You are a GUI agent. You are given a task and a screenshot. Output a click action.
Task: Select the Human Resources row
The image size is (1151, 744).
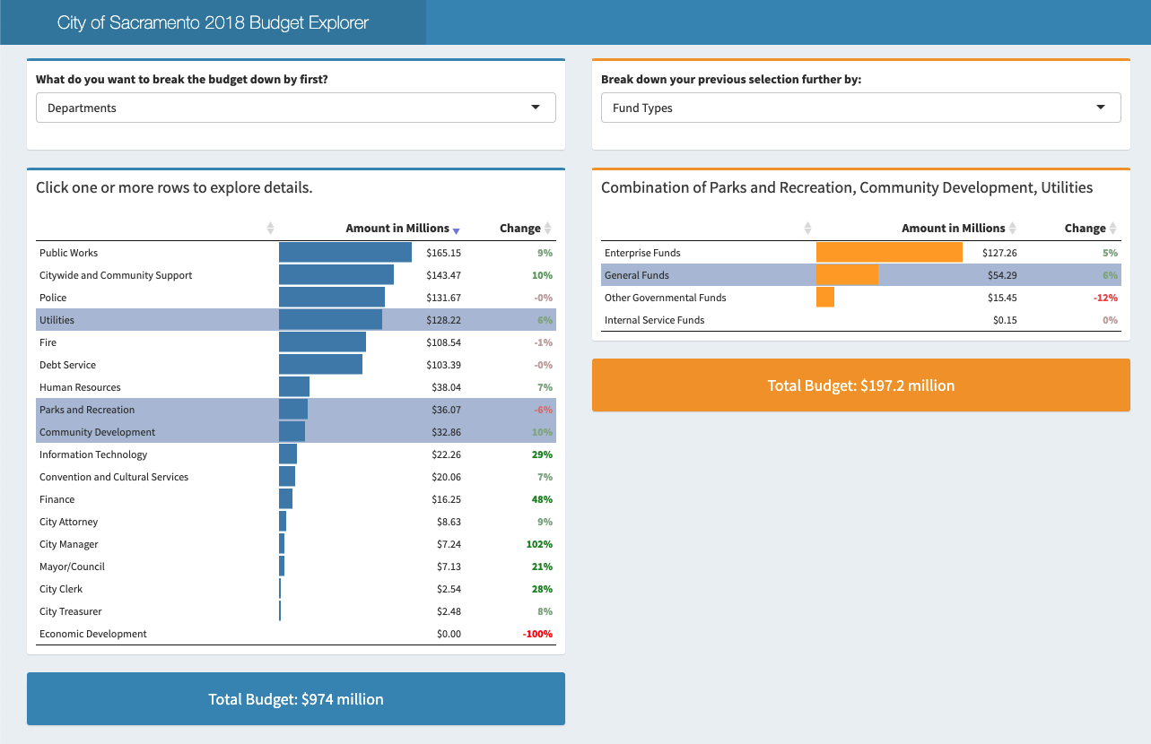click(296, 387)
